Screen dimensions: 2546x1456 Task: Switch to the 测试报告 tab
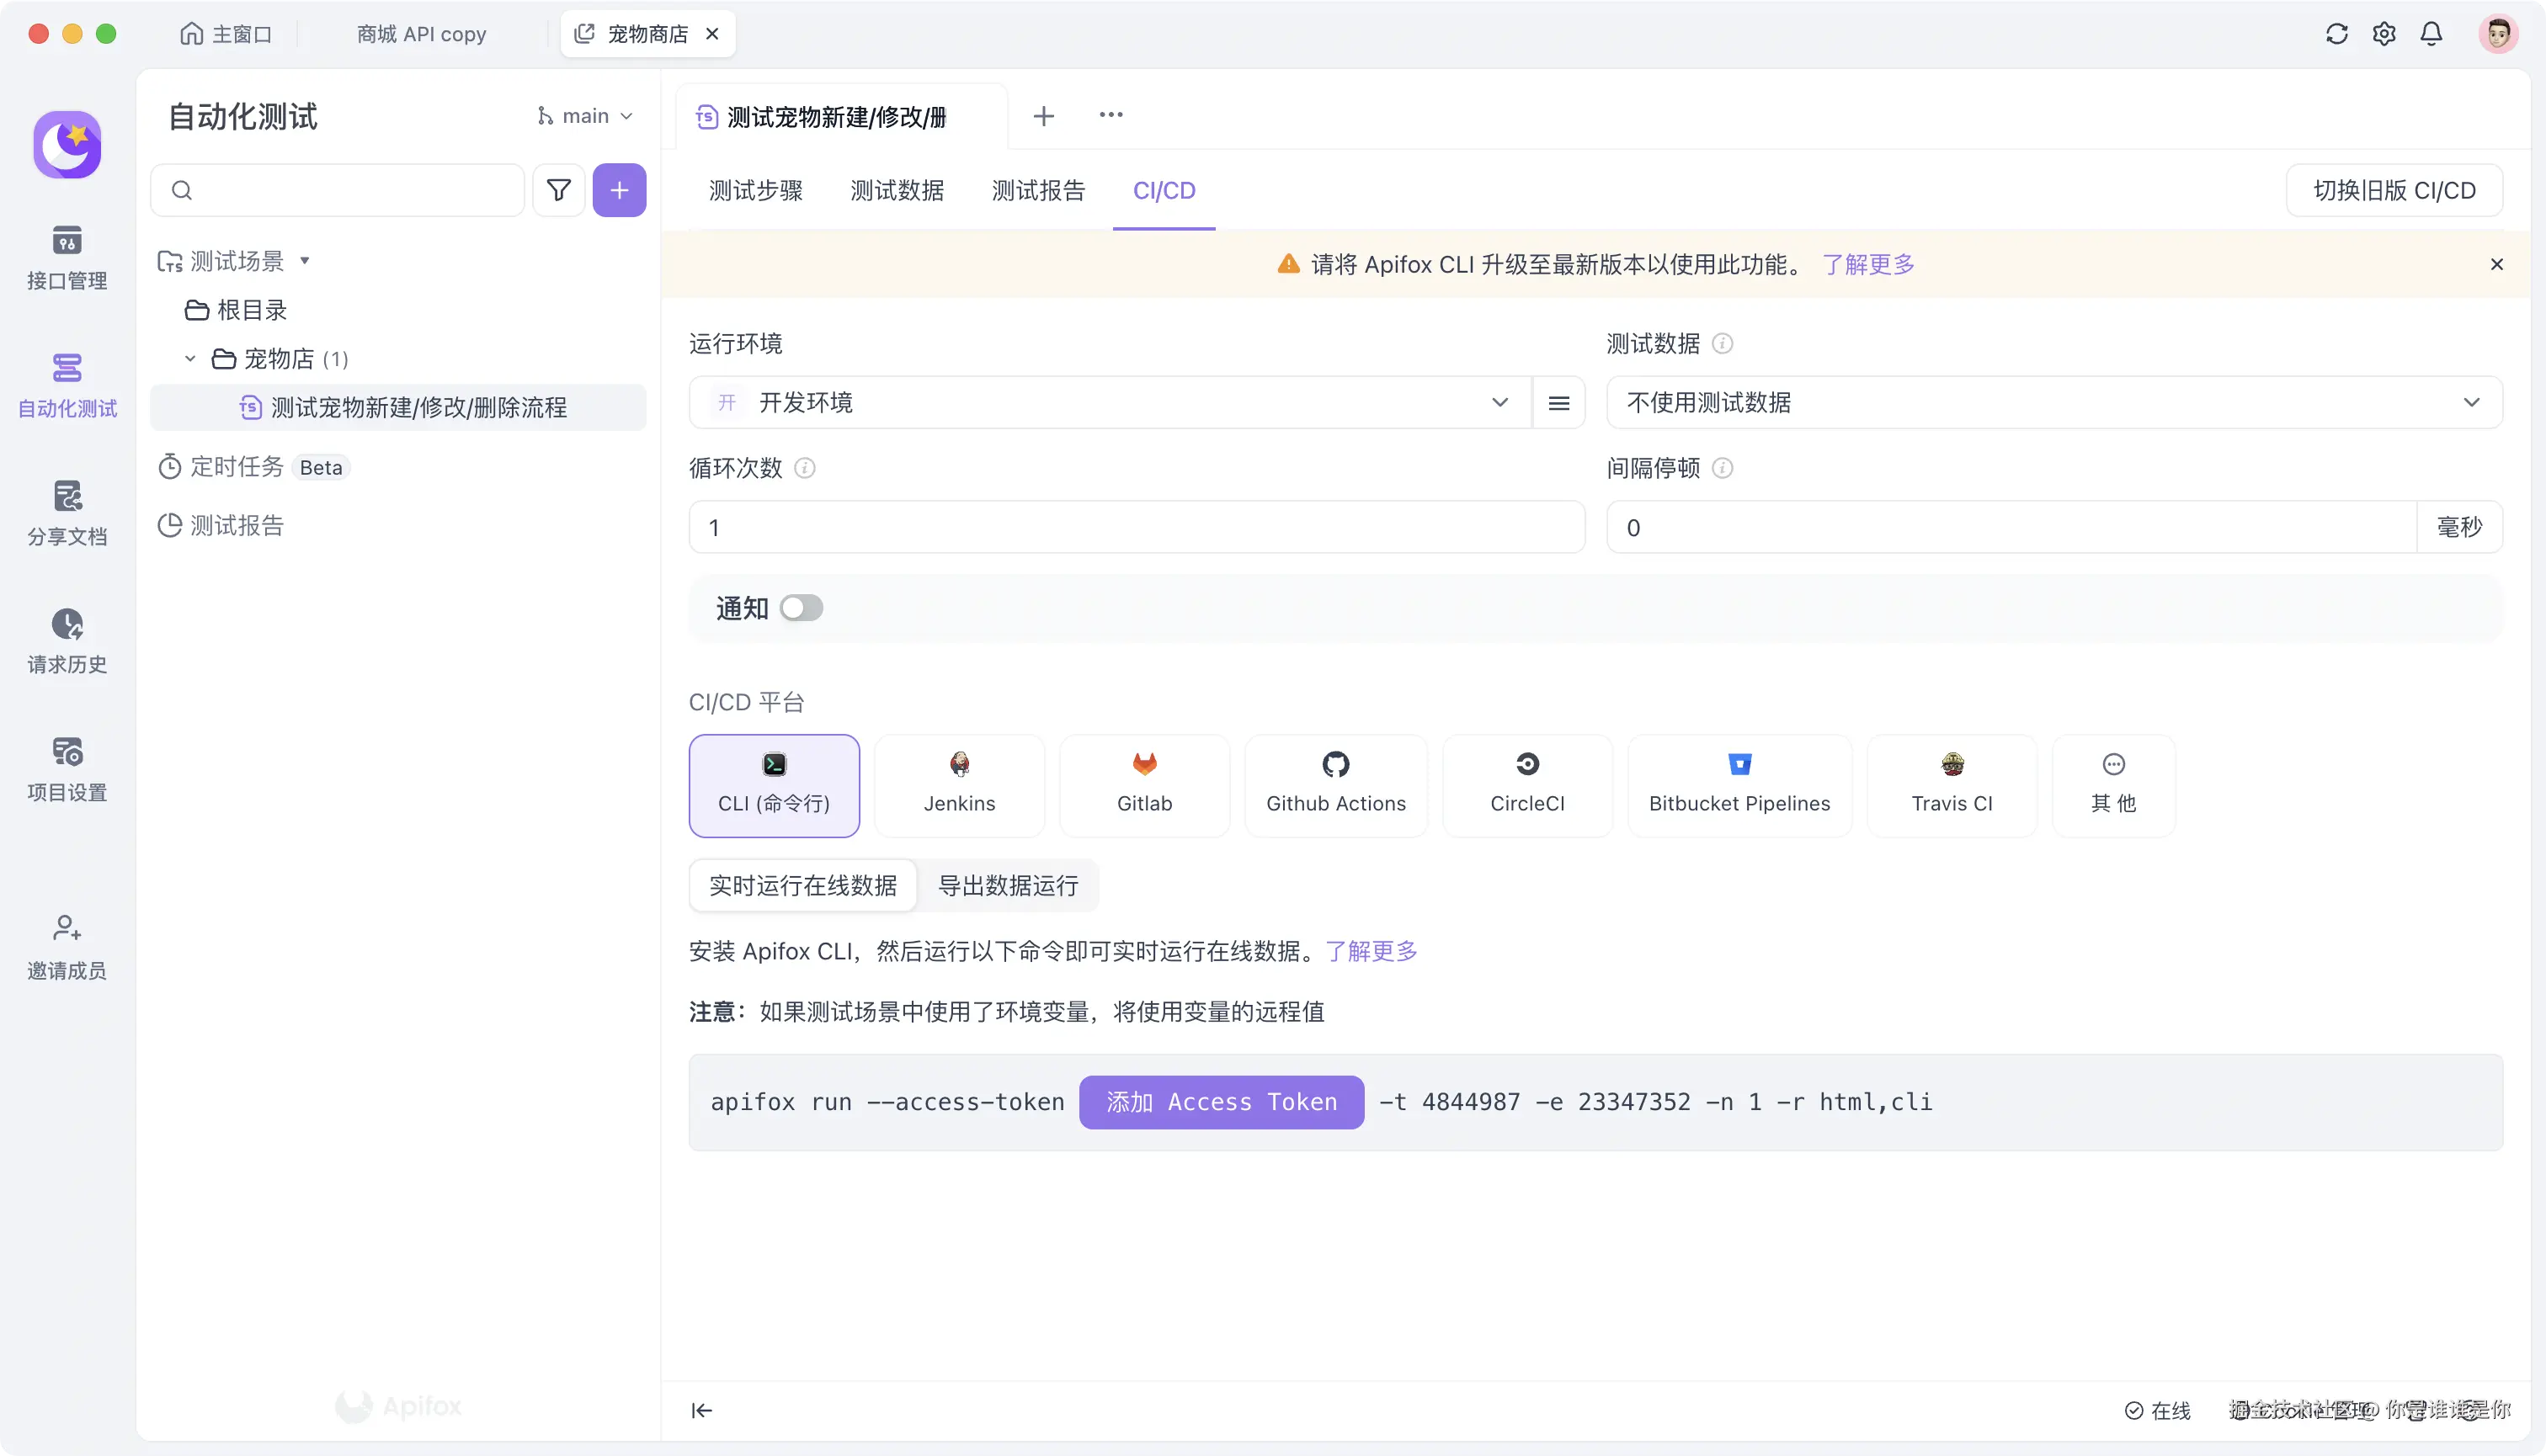click(1037, 190)
